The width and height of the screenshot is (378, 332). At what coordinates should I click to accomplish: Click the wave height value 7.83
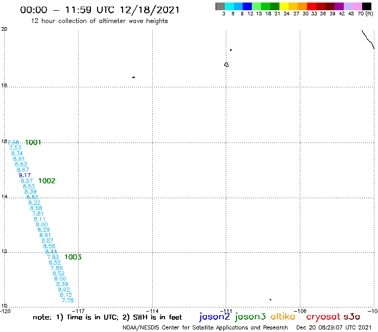click(x=53, y=257)
